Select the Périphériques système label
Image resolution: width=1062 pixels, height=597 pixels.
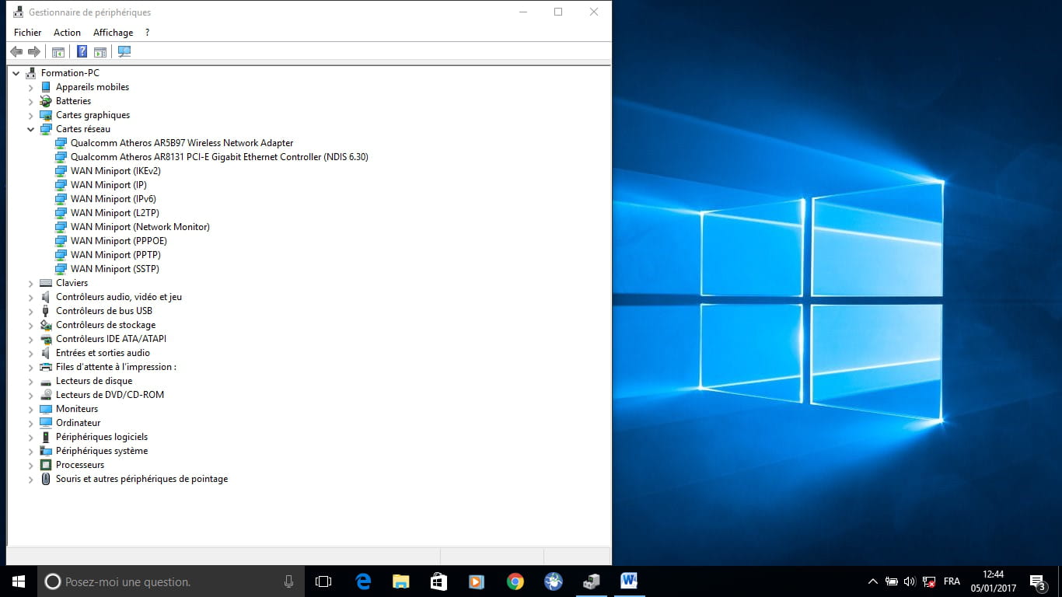point(102,451)
